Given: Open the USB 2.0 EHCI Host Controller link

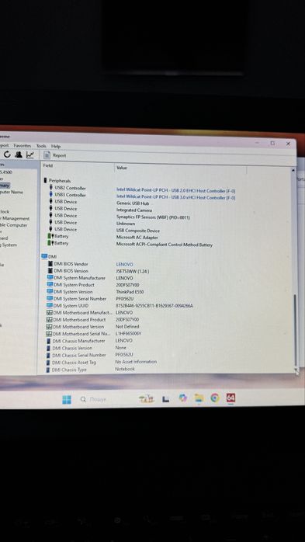Looking at the screenshot, I should (176, 190).
